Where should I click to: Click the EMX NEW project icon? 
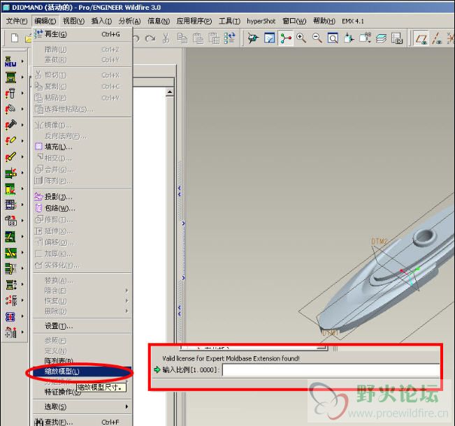(10, 61)
